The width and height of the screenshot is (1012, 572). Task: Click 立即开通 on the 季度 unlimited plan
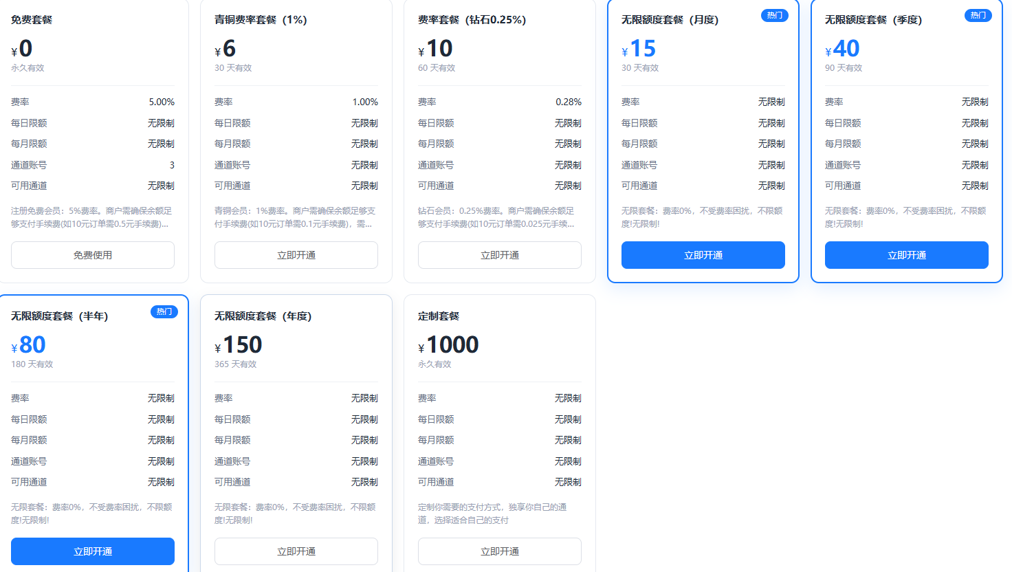(907, 255)
